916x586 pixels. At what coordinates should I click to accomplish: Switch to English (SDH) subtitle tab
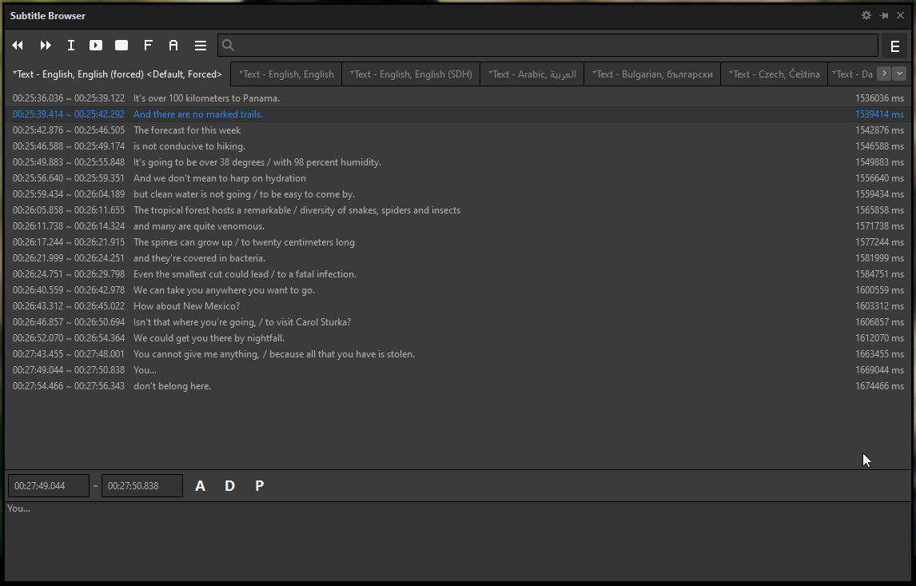(411, 74)
